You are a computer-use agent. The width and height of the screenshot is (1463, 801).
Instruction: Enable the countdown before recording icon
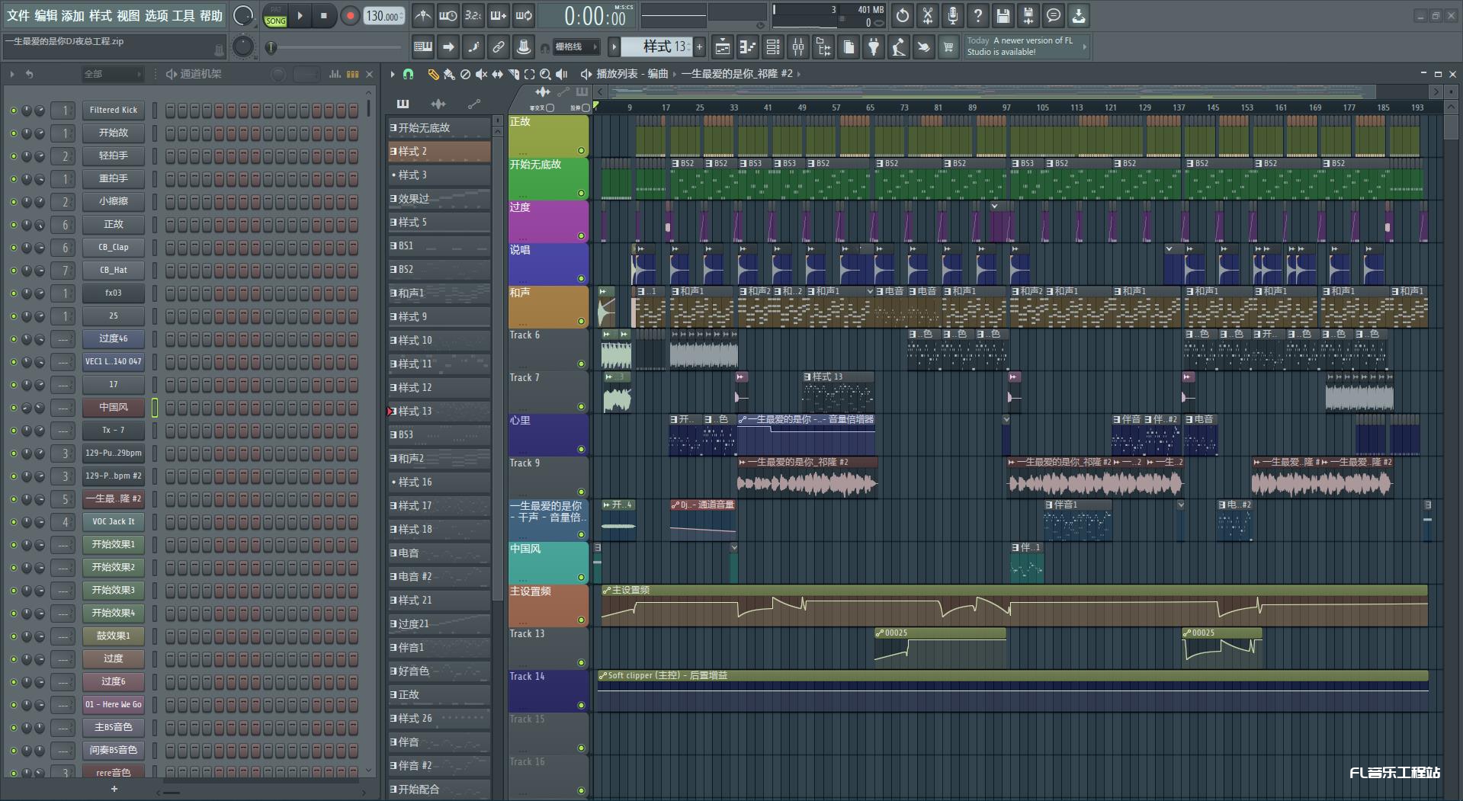[473, 15]
